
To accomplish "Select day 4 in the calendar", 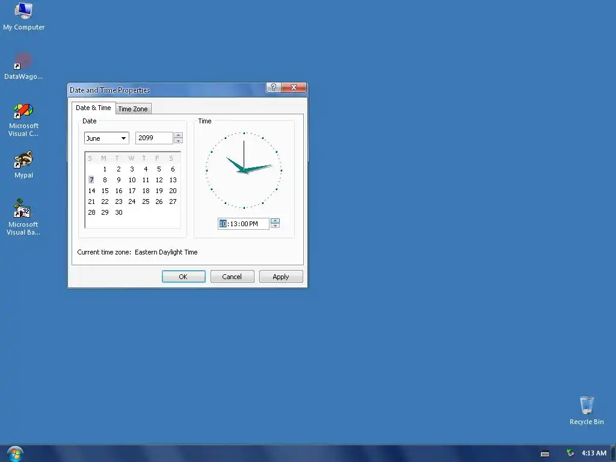I will click(146, 169).
